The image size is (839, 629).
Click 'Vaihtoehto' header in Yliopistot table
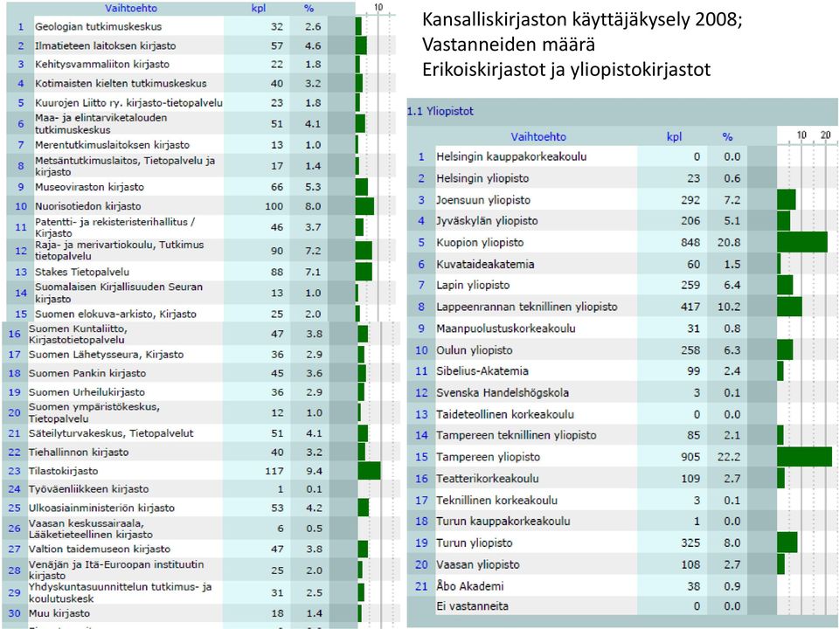[x=538, y=136]
